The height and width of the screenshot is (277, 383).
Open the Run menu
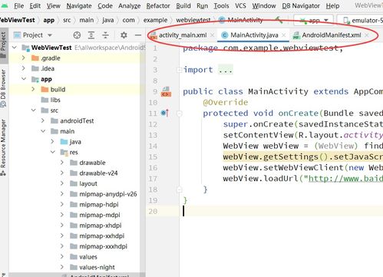point(202,5)
